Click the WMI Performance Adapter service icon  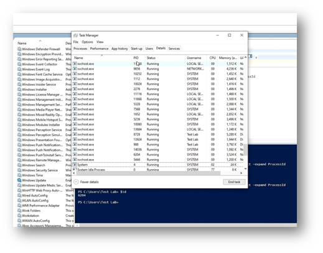(x=19, y=206)
